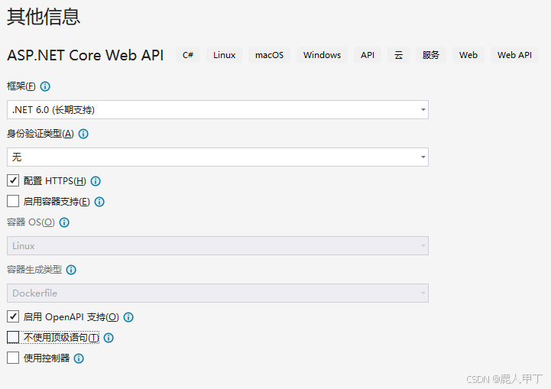Click info icon beside 容器生成类型
551x389 pixels.
71,270
